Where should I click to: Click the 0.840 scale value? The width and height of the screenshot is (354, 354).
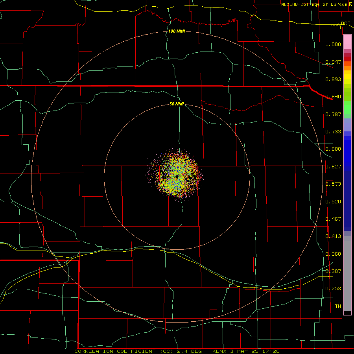(x=333, y=97)
